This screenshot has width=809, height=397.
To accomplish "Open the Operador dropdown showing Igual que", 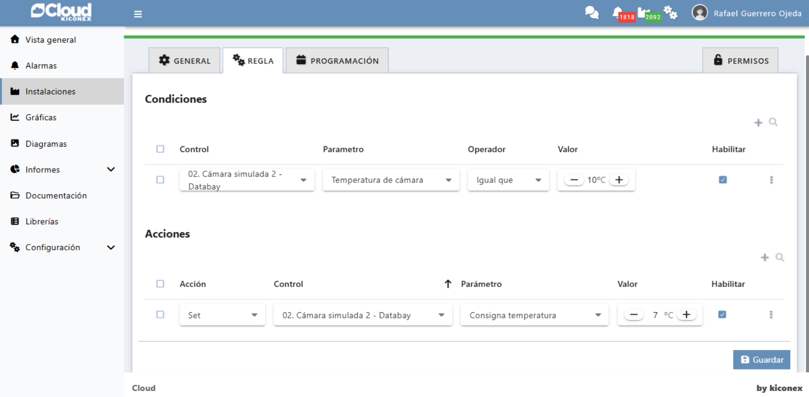I will (x=508, y=180).
